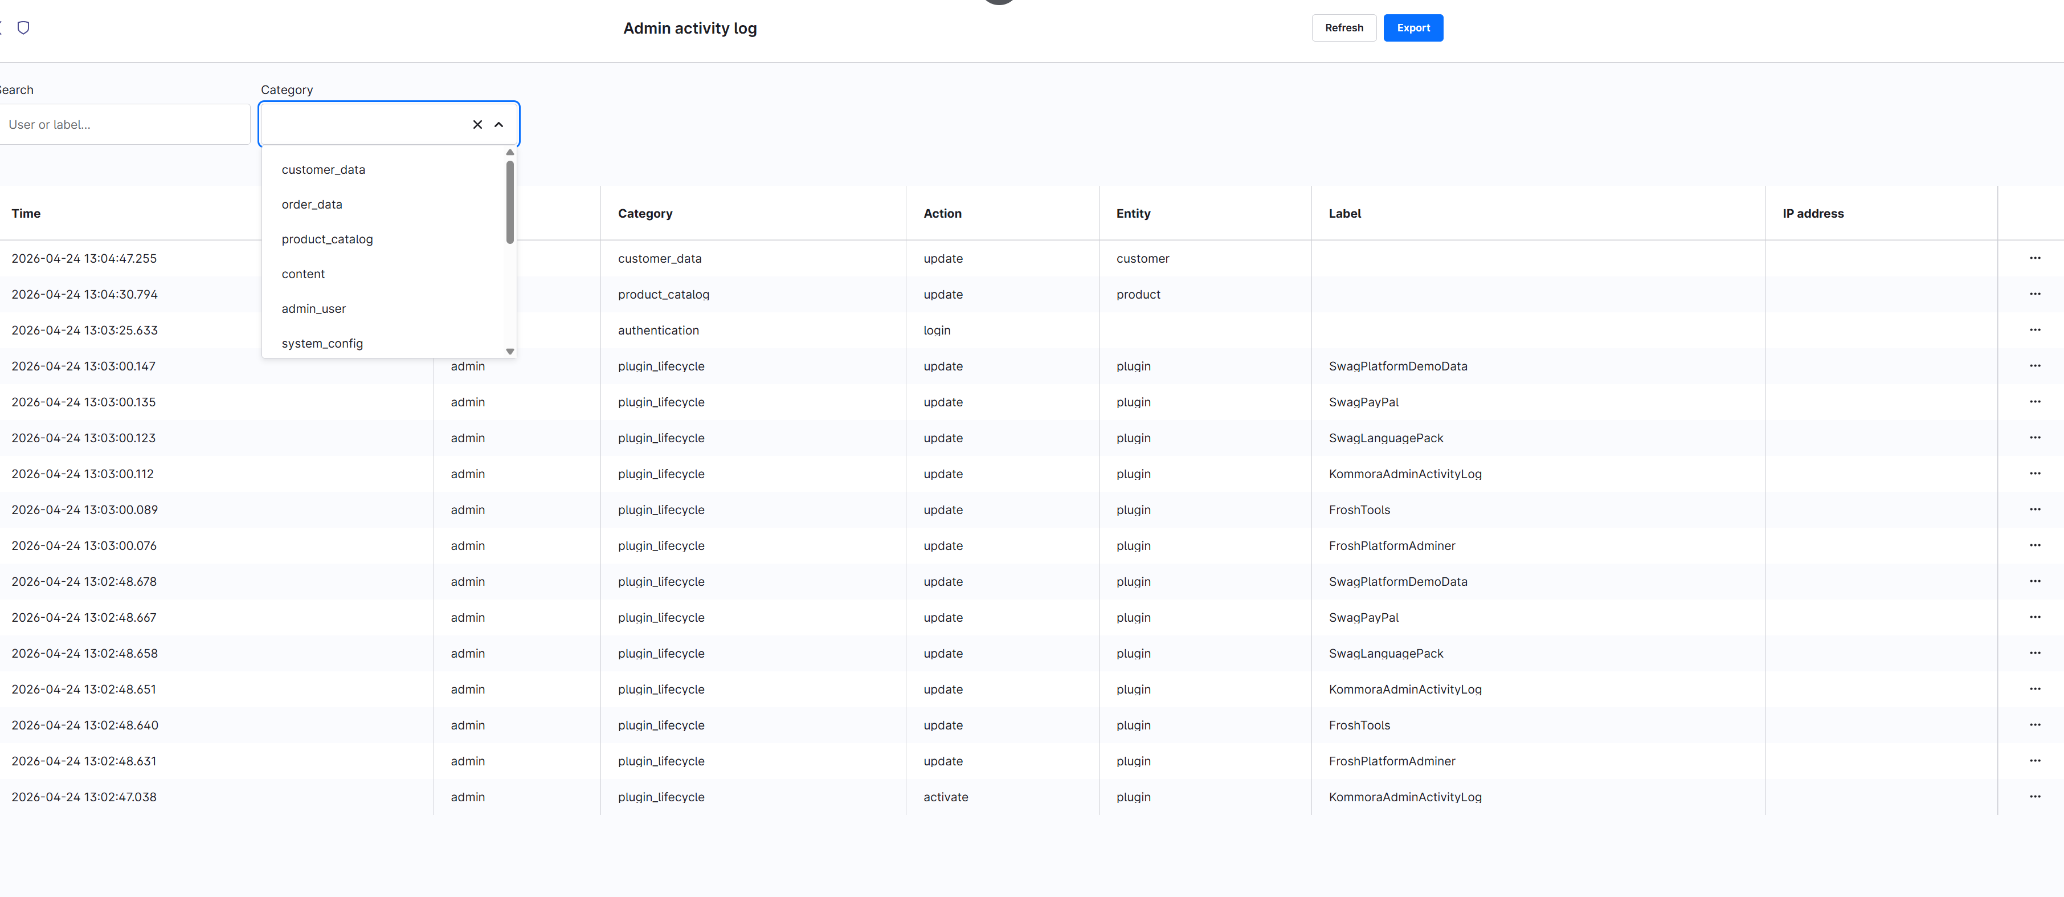Screen dimensions: 2064x897
Task: Select order_data from the Category list
Action: coord(389,205)
